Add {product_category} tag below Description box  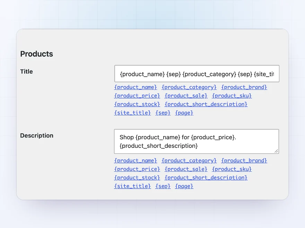(x=189, y=161)
